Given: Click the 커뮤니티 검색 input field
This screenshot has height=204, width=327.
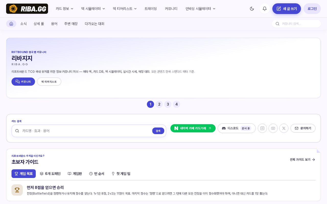Looking at the screenshot, I should point(296,24).
